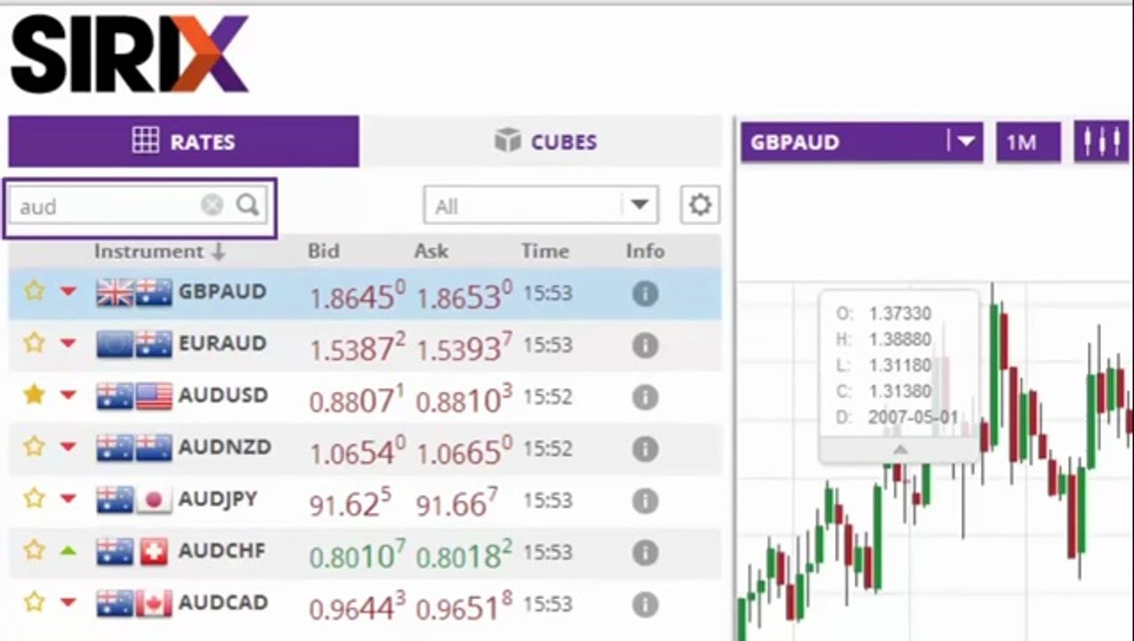Screen dimensions: 1134x641
Task: Click AUDUSD bid price 0.8807
Action: click(357, 400)
